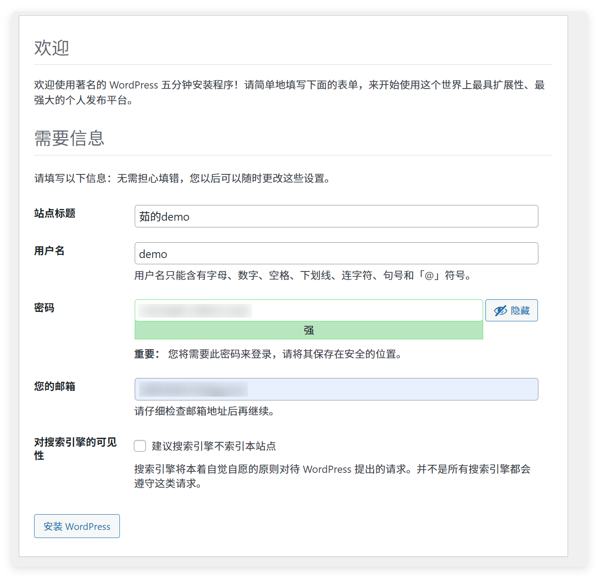Click the 用户名 label
This screenshot has height=578, width=599.
(x=49, y=251)
